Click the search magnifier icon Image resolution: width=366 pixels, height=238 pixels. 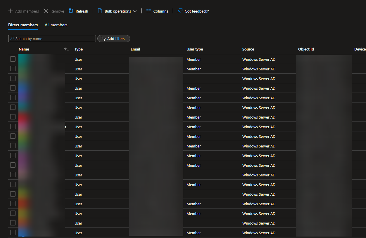point(12,38)
